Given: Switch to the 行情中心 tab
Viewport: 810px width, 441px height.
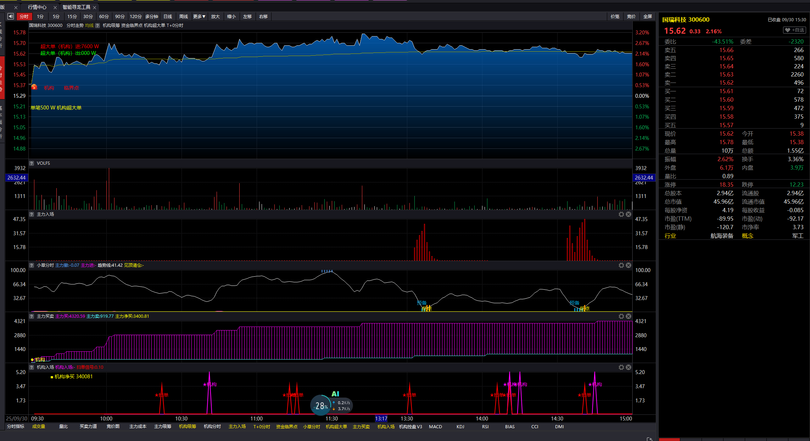Looking at the screenshot, I should click(x=37, y=7).
